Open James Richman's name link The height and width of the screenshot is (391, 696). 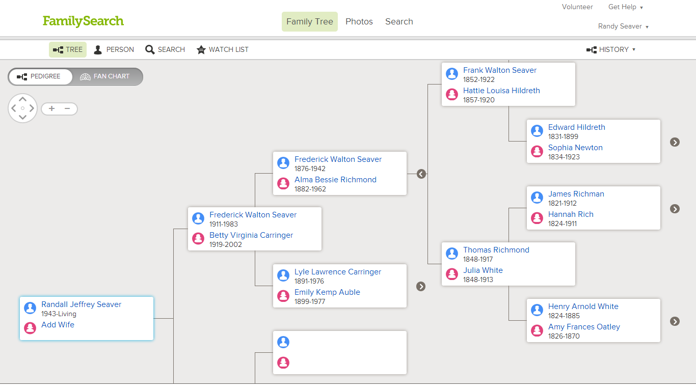(x=576, y=194)
